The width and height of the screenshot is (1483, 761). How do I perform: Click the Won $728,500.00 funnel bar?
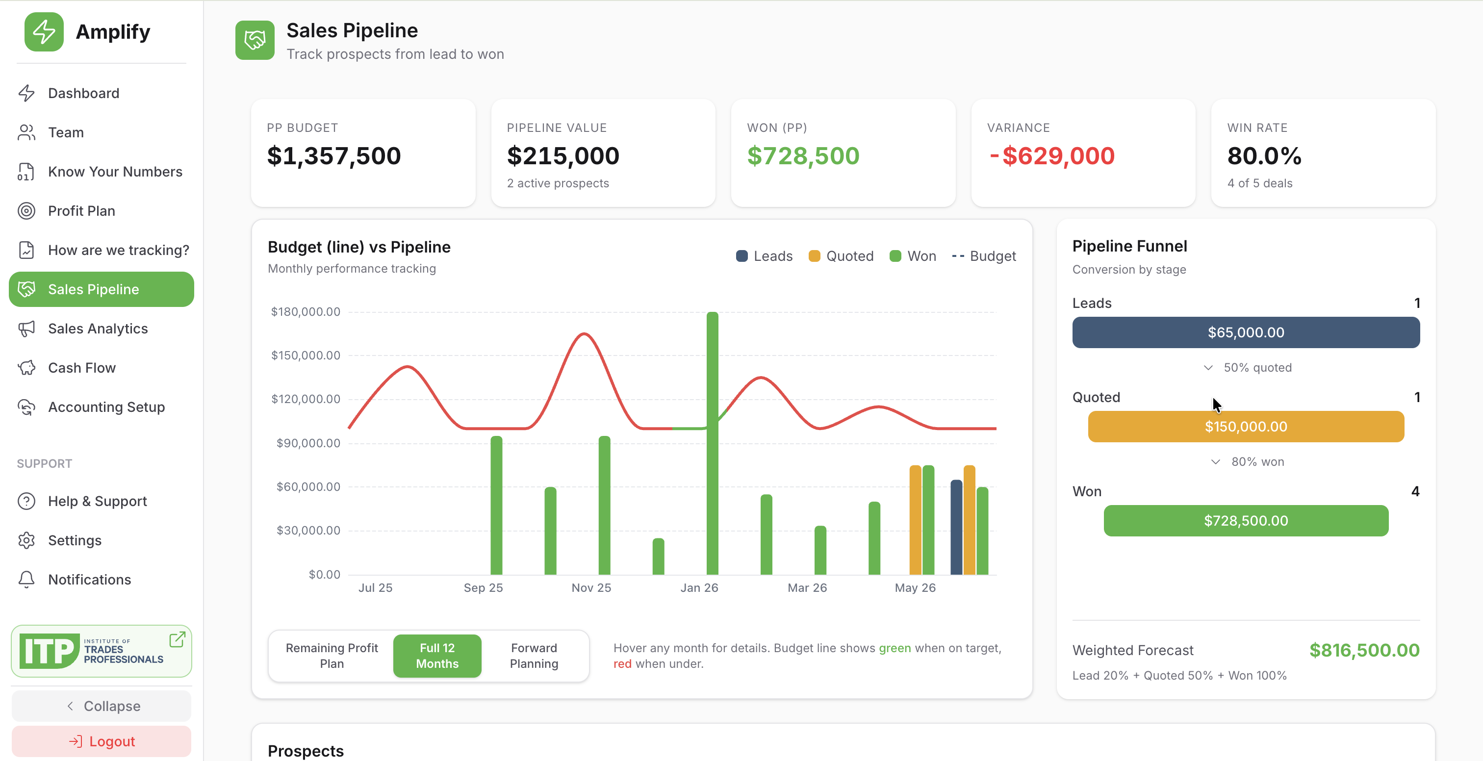[x=1246, y=521]
